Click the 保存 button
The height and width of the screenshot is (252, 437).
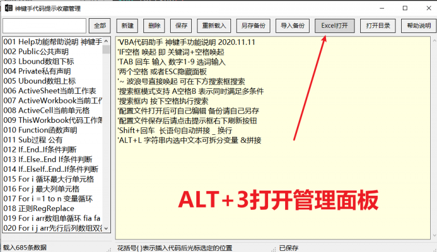click(181, 26)
